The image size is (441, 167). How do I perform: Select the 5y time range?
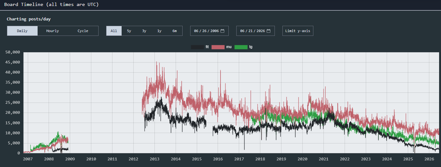click(x=129, y=31)
